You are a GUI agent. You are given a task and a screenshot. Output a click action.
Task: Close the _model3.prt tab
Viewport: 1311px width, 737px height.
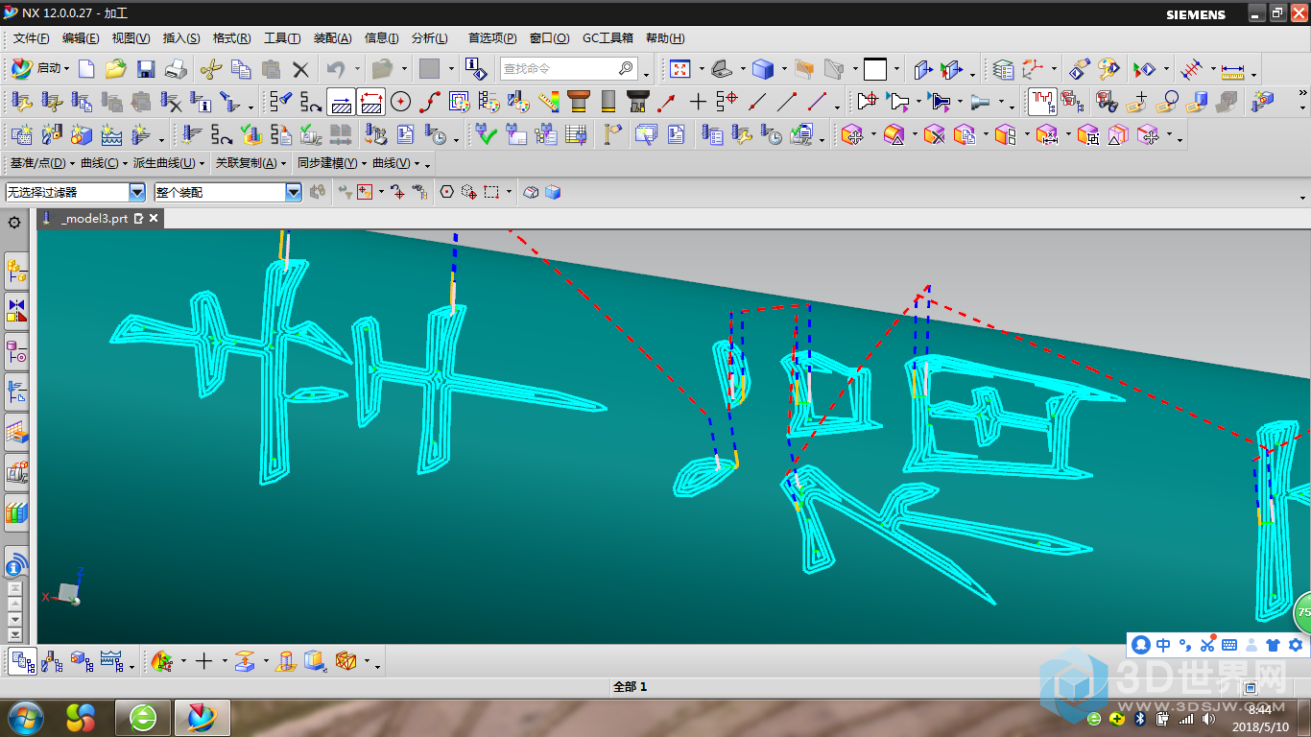pyautogui.click(x=153, y=219)
